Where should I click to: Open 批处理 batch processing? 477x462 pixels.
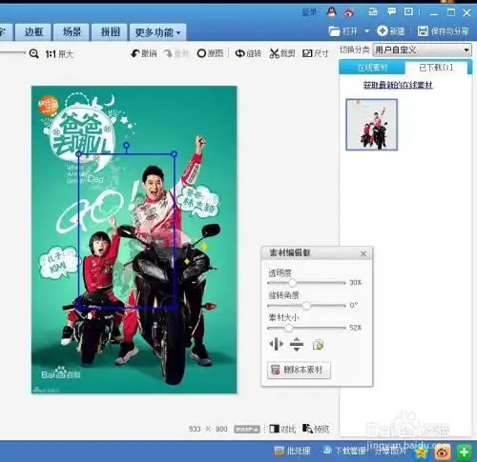click(292, 451)
